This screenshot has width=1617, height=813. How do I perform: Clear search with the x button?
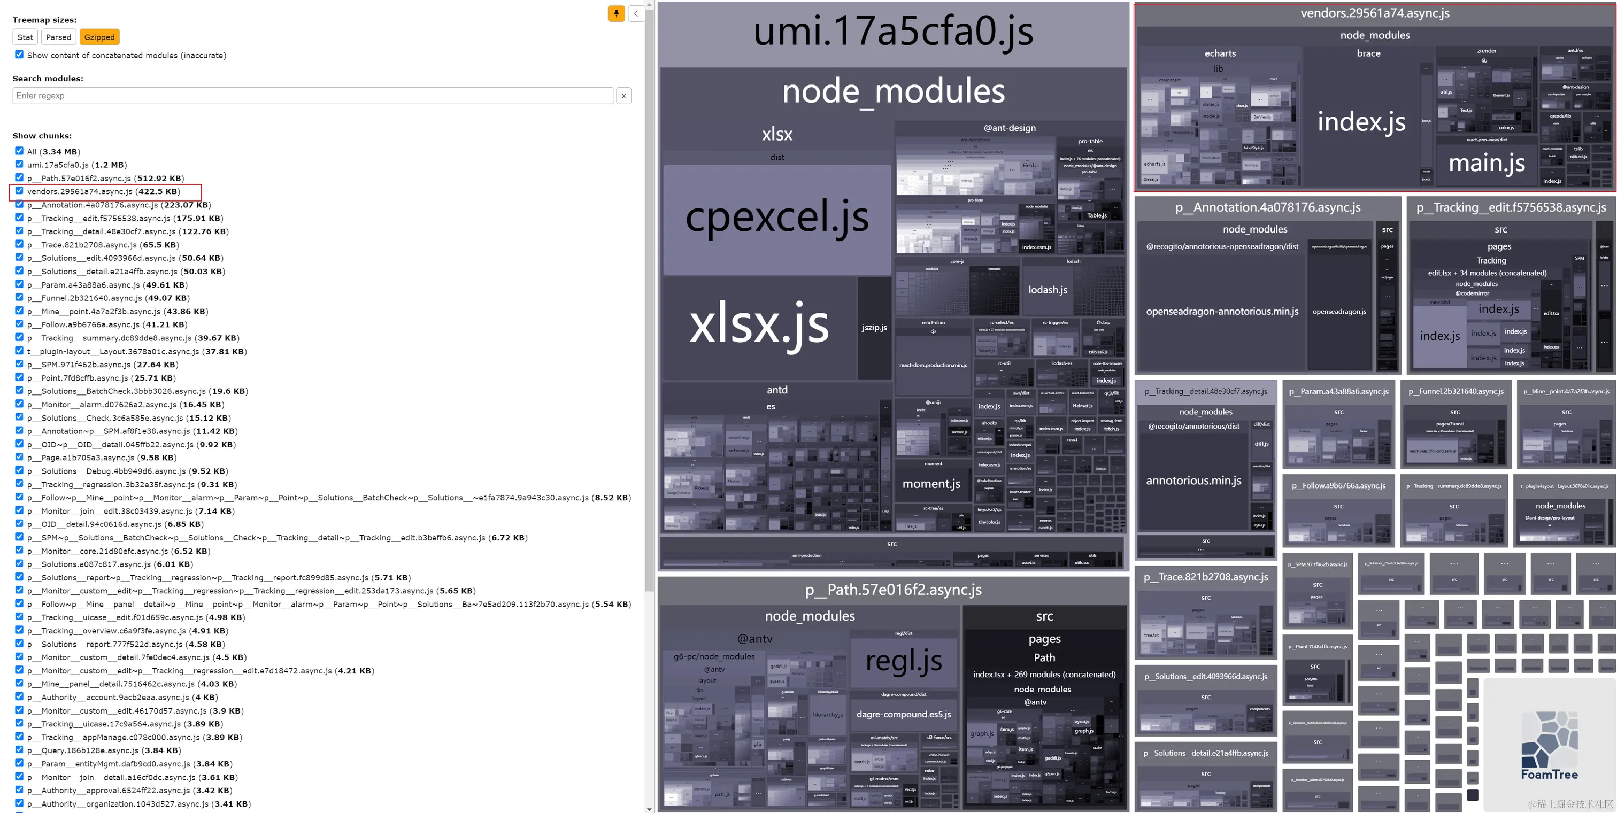click(623, 96)
